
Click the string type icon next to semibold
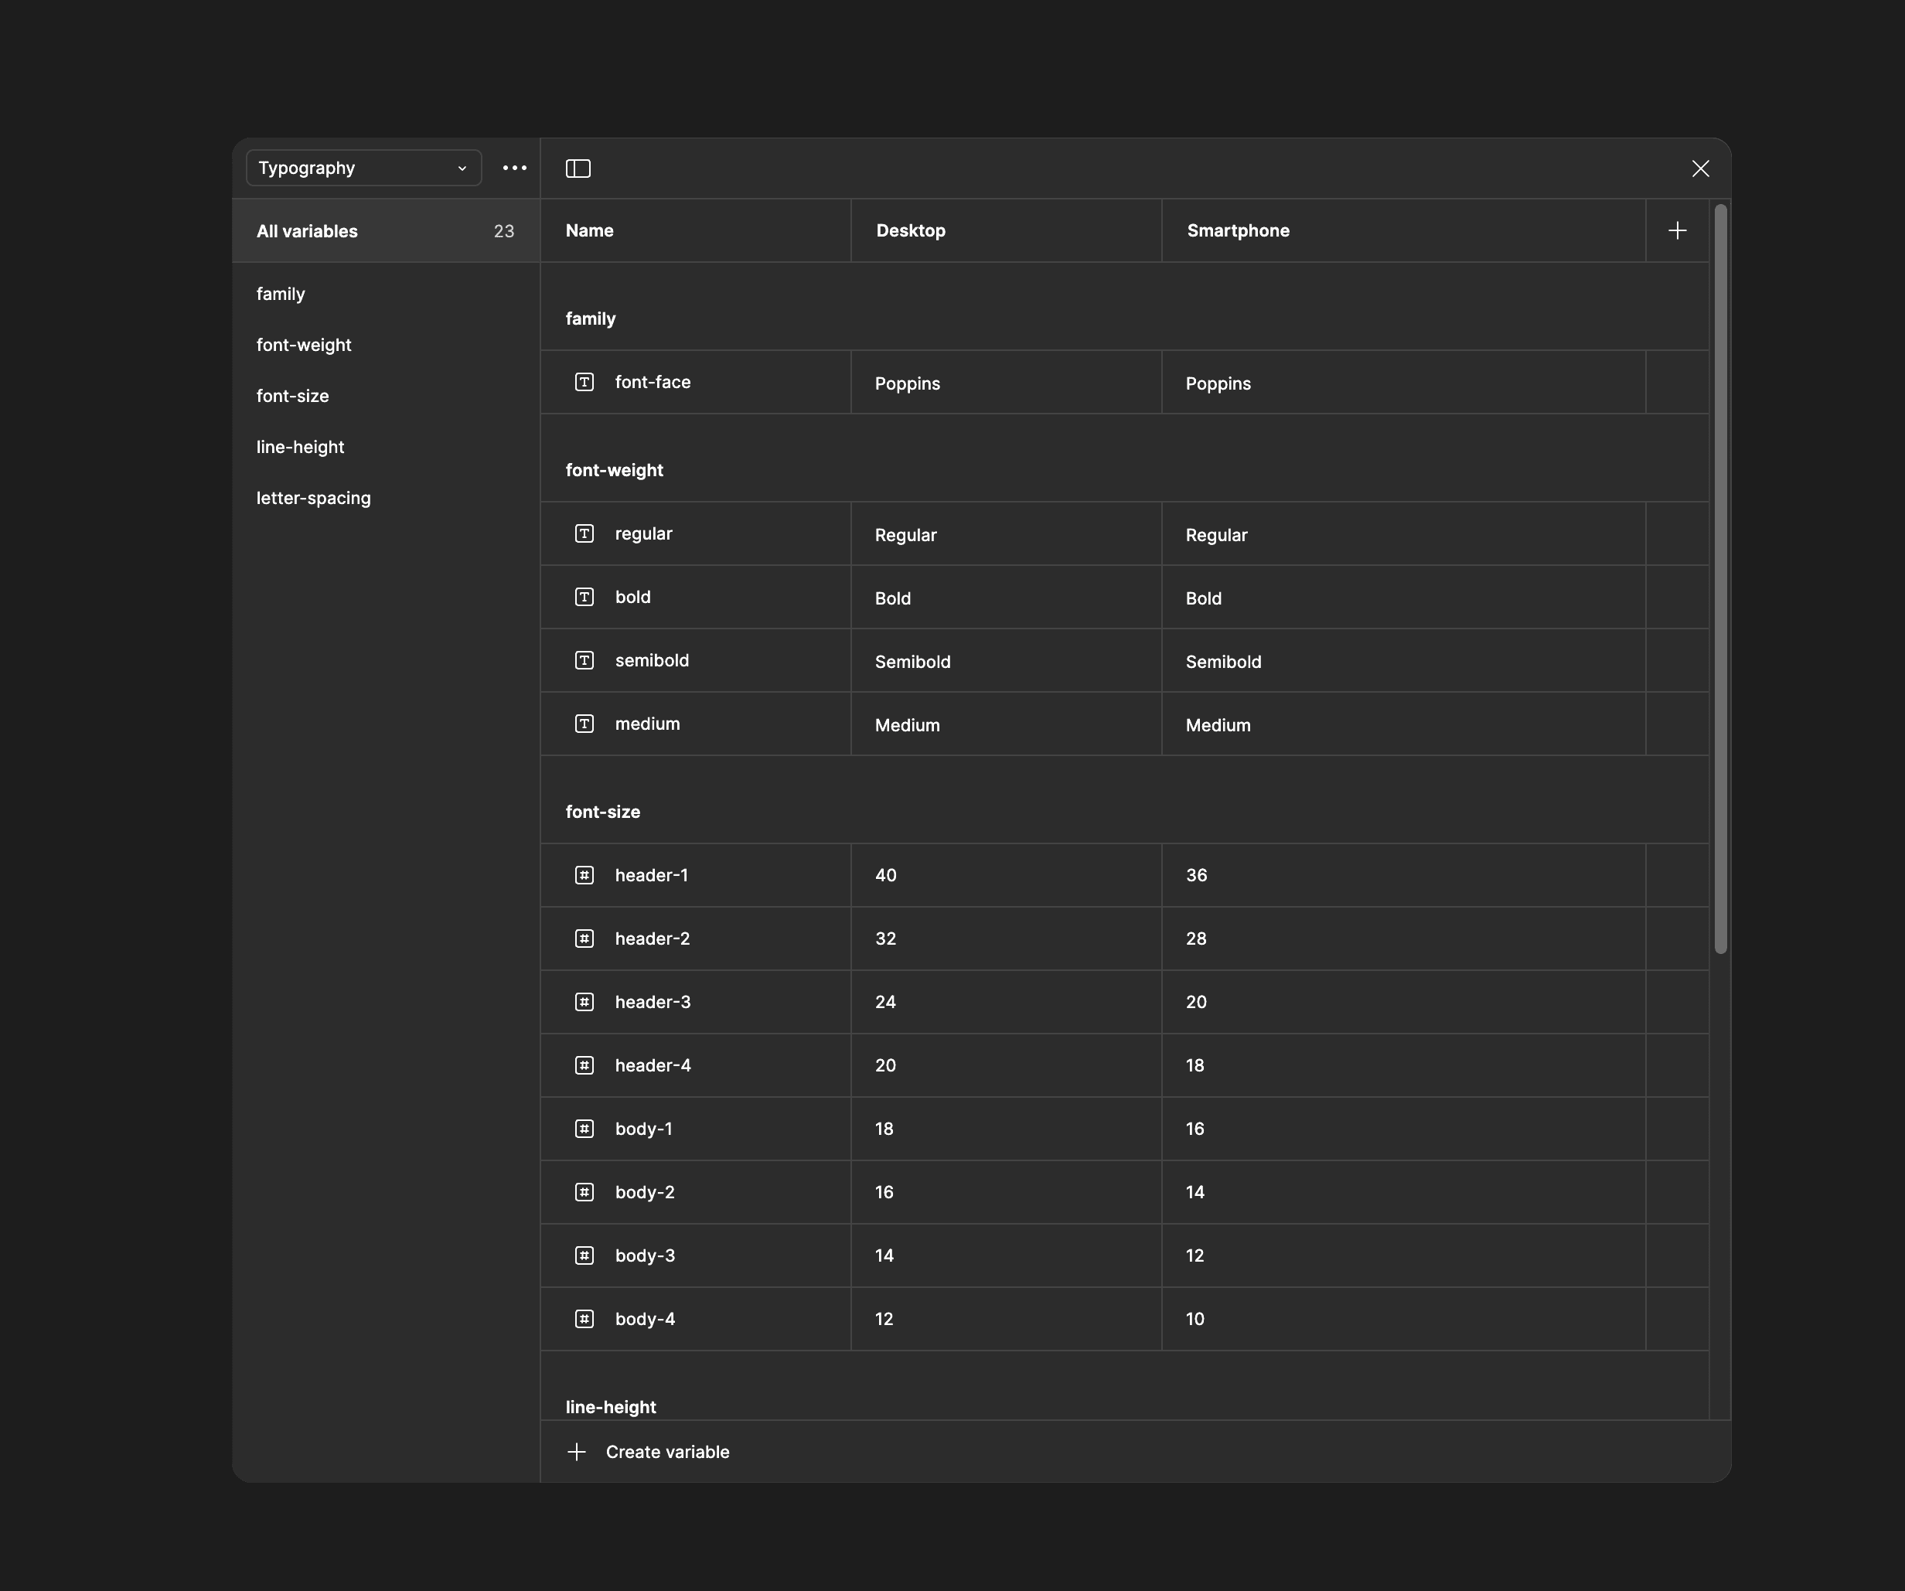584,660
